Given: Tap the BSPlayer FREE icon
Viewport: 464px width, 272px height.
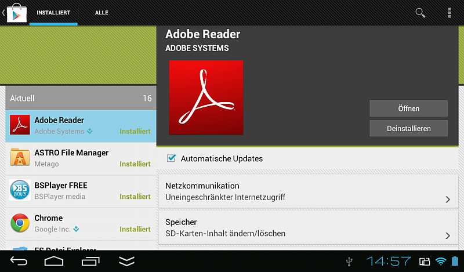Looking at the screenshot, I should [x=20, y=190].
